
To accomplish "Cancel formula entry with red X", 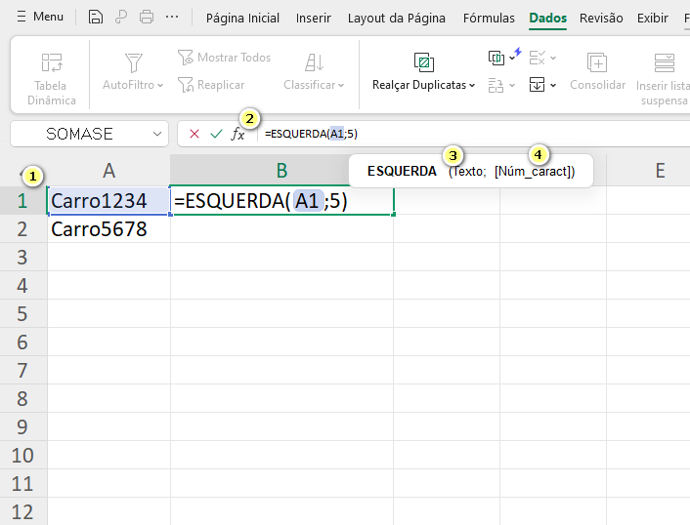I will coord(194,134).
